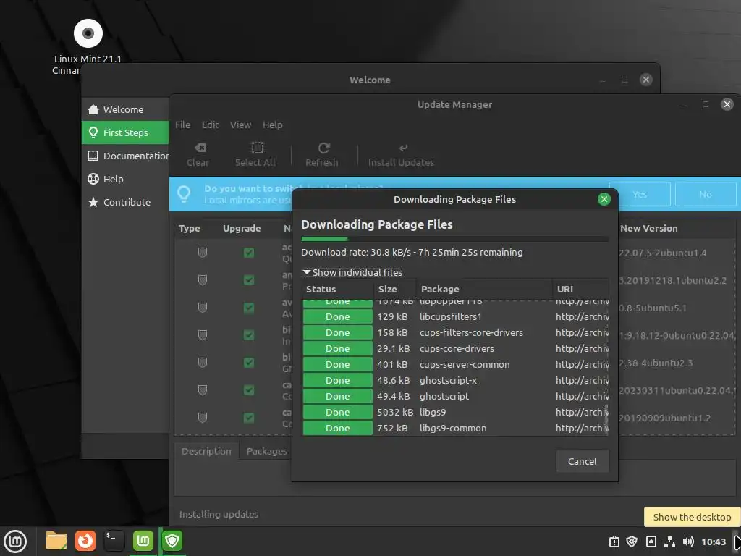Click the Show the desktop tooltip
Viewport: 741px width, 556px height.
[692, 517]
